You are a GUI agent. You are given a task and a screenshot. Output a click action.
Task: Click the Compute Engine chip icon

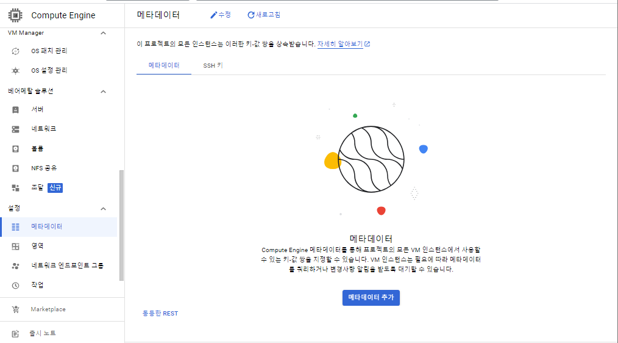pos(15,15)
